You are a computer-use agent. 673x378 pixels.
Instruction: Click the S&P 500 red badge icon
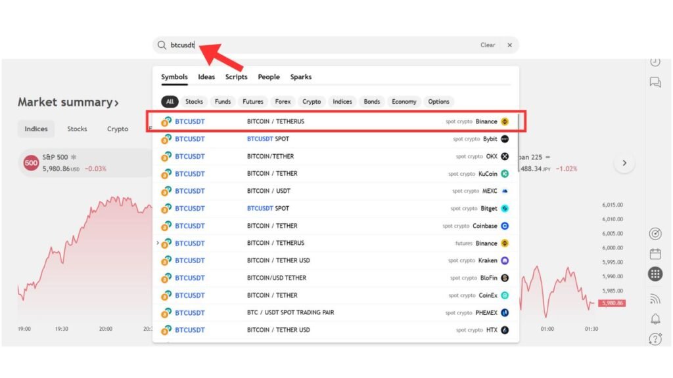tap(31, 163)
